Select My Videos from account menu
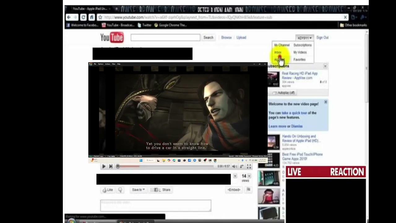 300,52
